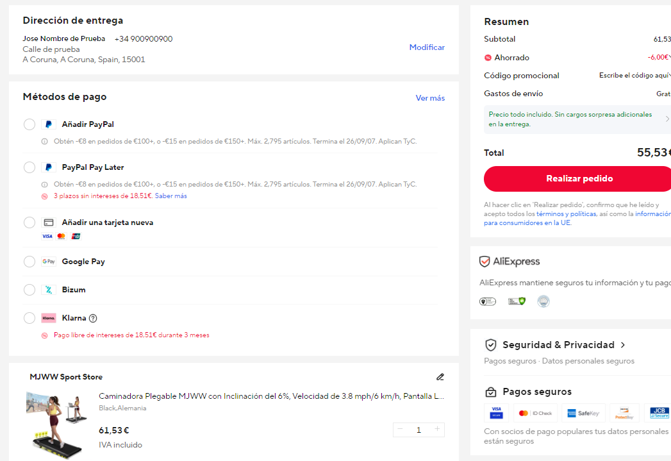Screen dimensions: 671x461
Task: Click the Amex SafeKey badge
Action: [583, 413]
